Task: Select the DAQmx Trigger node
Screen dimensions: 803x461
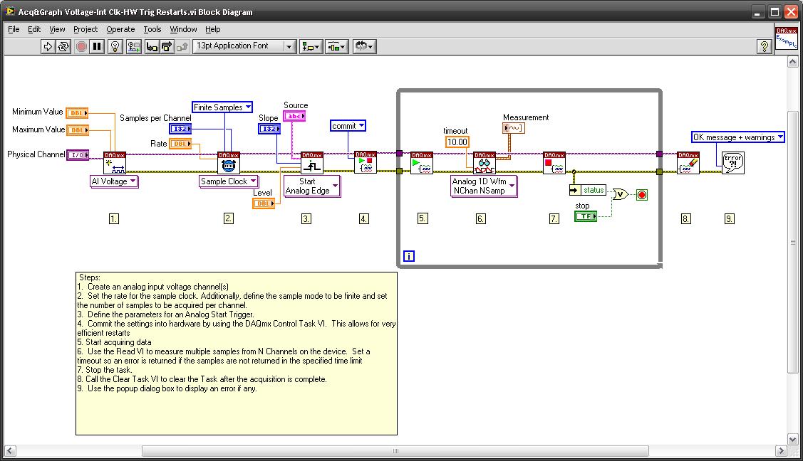Action: click(312, 162)
